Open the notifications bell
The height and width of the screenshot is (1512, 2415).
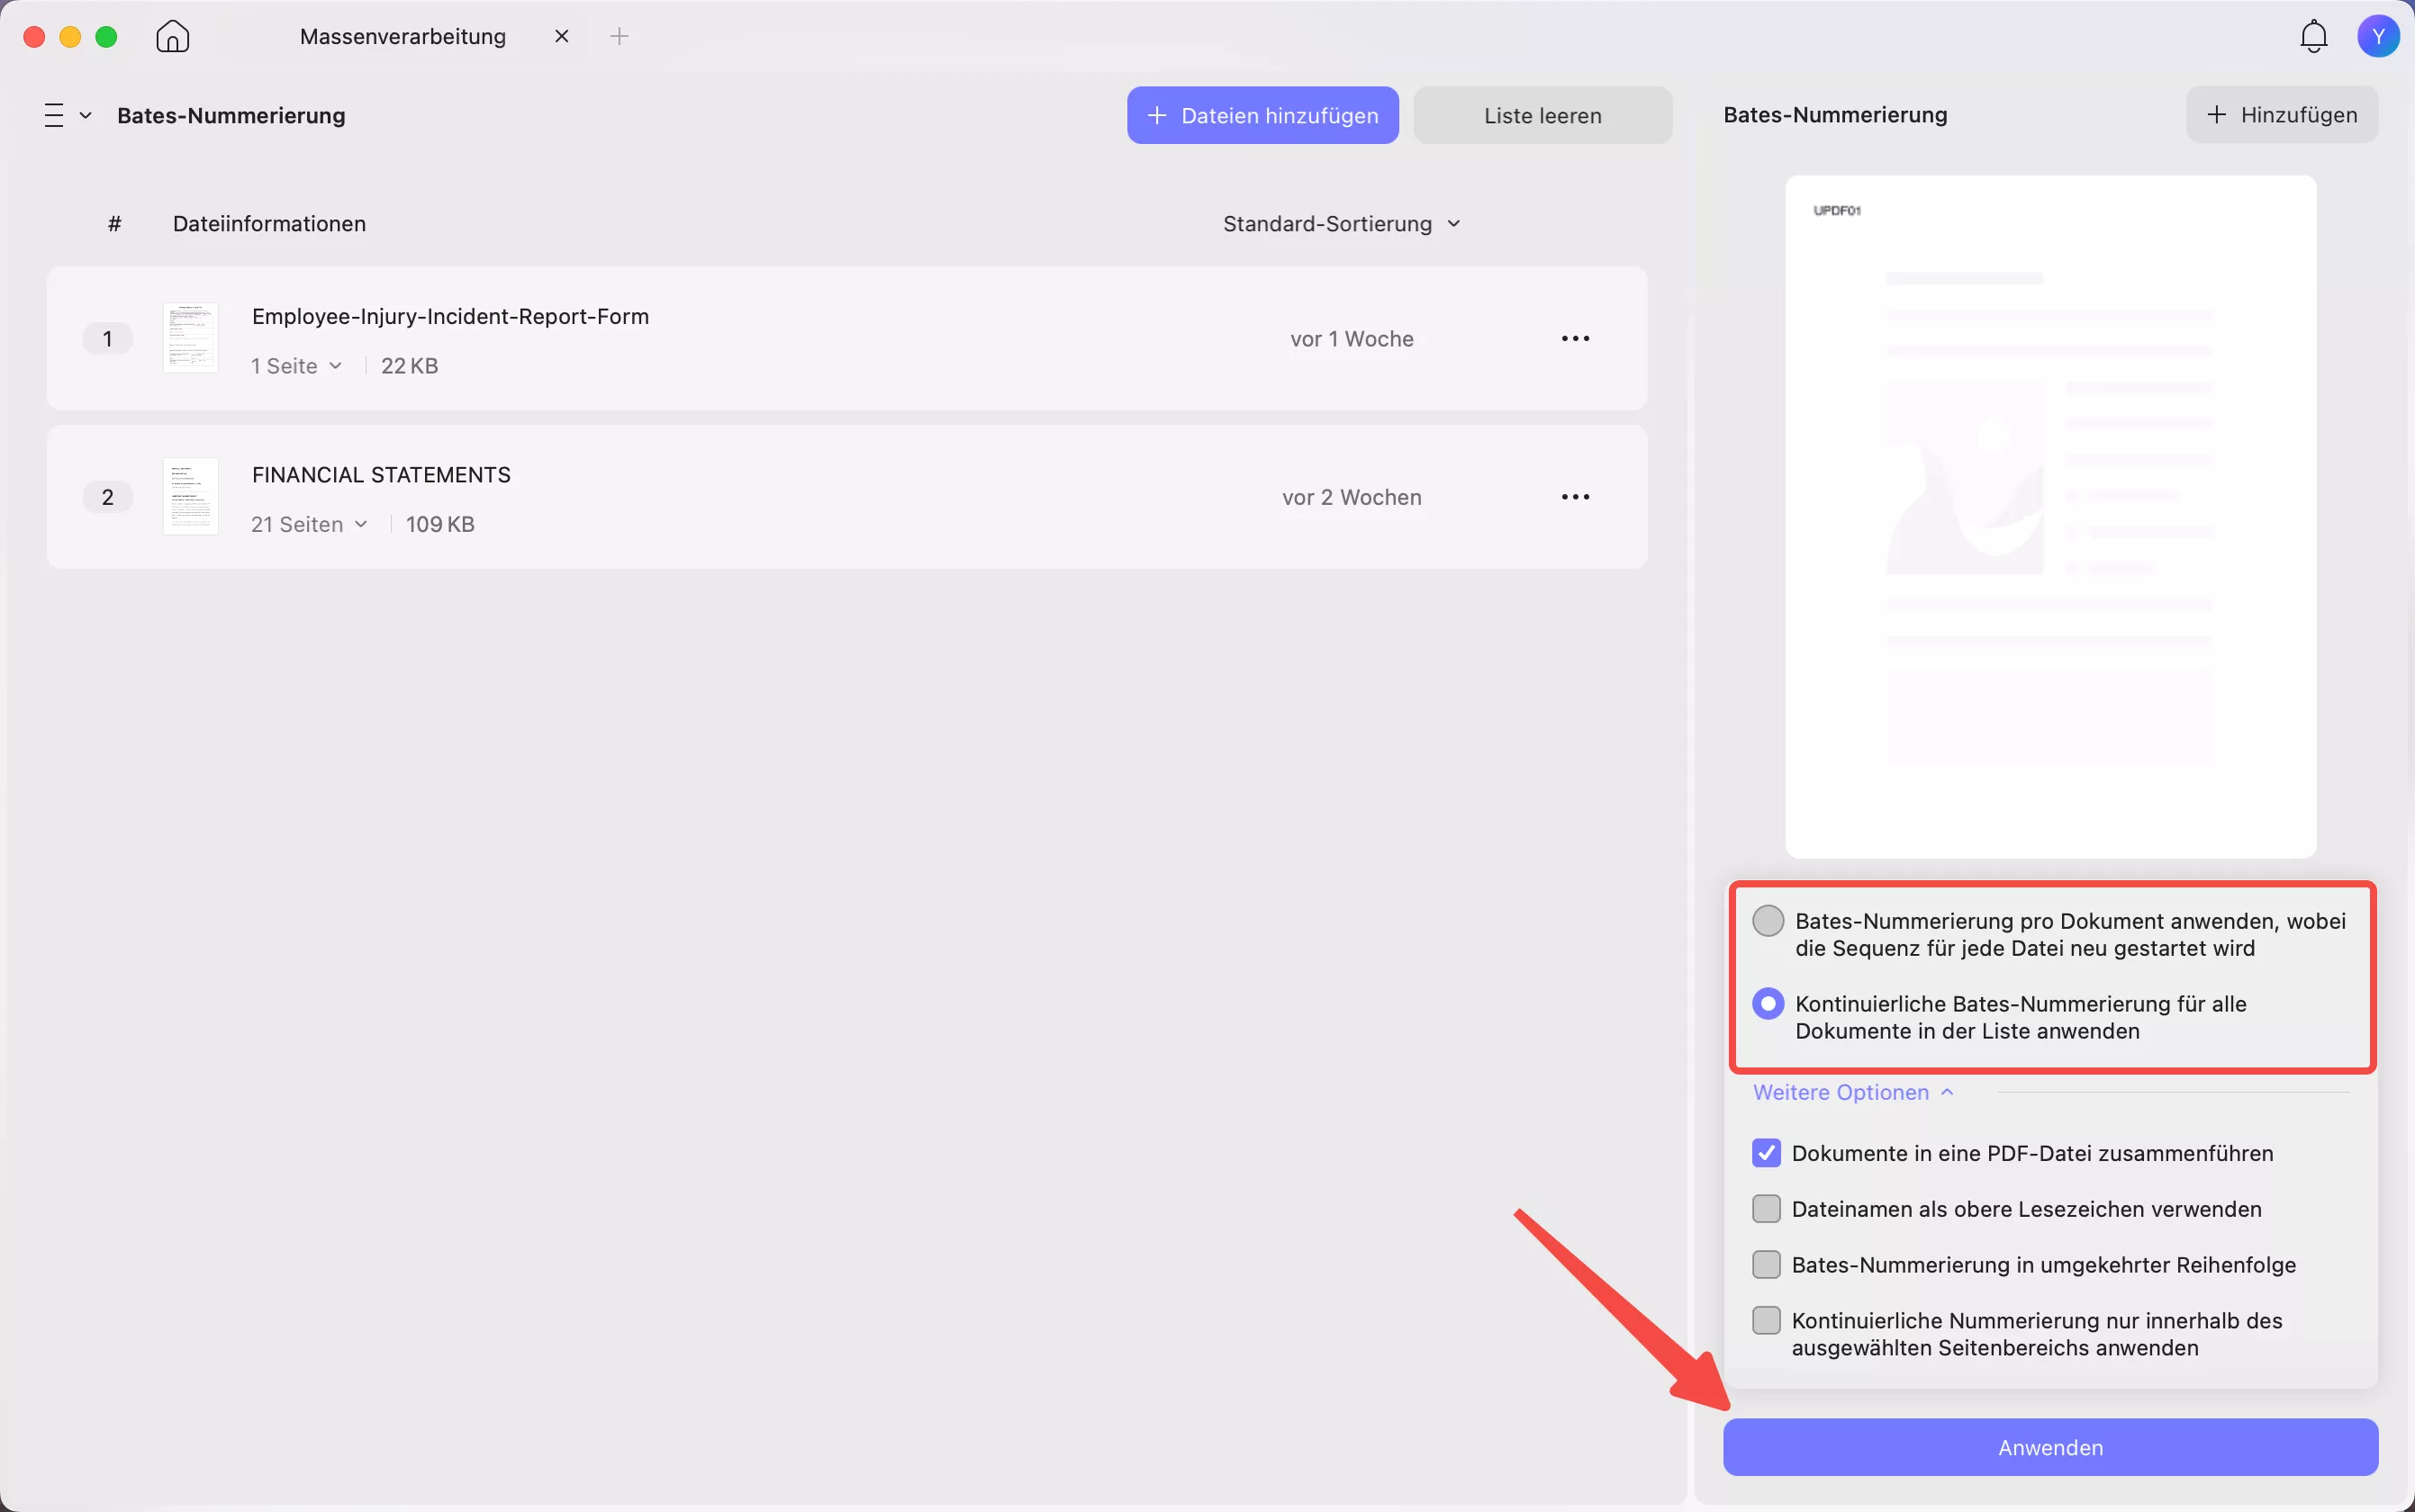pos(2313,37)
